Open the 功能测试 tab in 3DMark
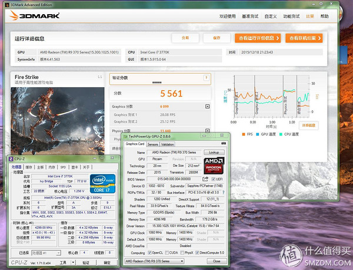The width and height of the screenshot is (353, 270). [291, 17]
